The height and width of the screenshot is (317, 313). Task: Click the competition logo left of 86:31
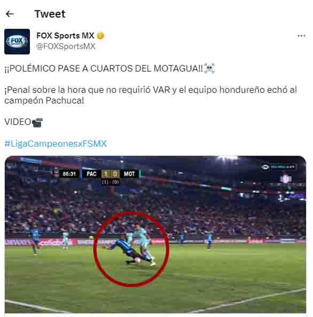pos(56,174)
